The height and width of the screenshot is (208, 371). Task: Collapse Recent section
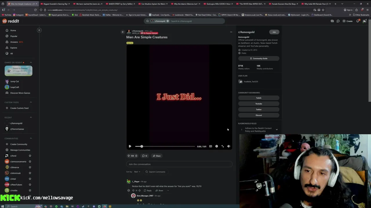click(31, 118)
